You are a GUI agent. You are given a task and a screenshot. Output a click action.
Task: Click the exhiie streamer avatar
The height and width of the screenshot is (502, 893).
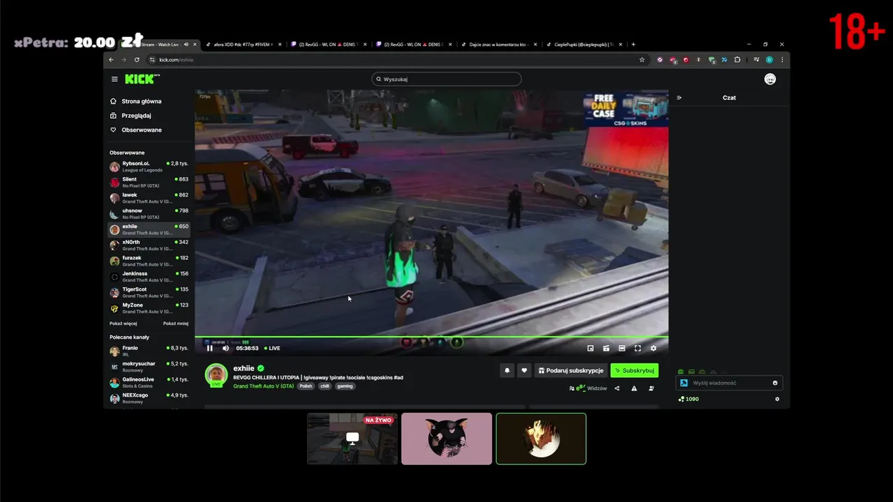tap(216, 374)
